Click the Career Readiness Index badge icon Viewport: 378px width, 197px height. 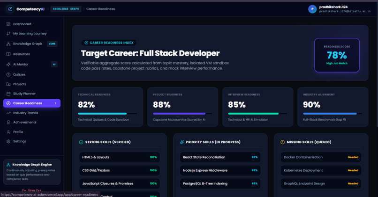tap(86, 43)
